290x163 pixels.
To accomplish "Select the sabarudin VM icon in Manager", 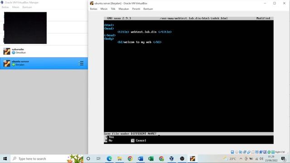I will [x=7, y=51].
